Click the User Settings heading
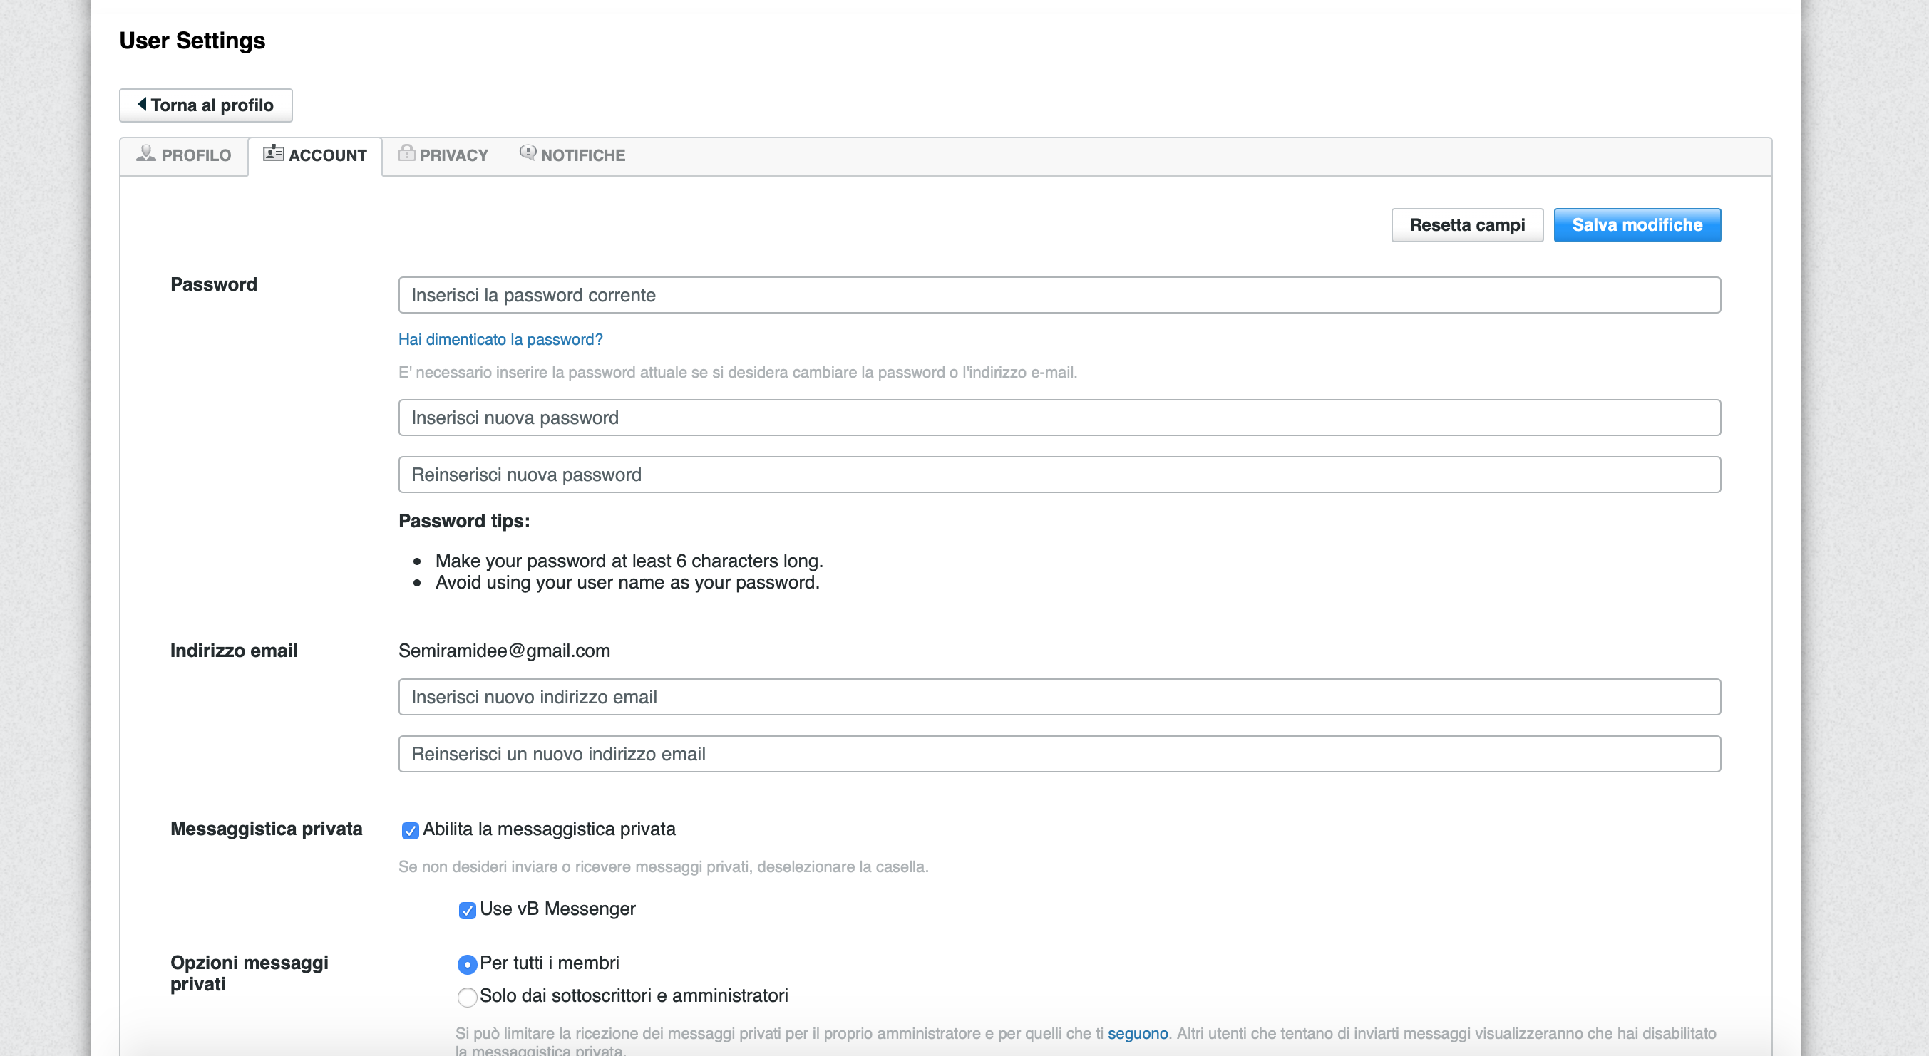 [192, 41]
